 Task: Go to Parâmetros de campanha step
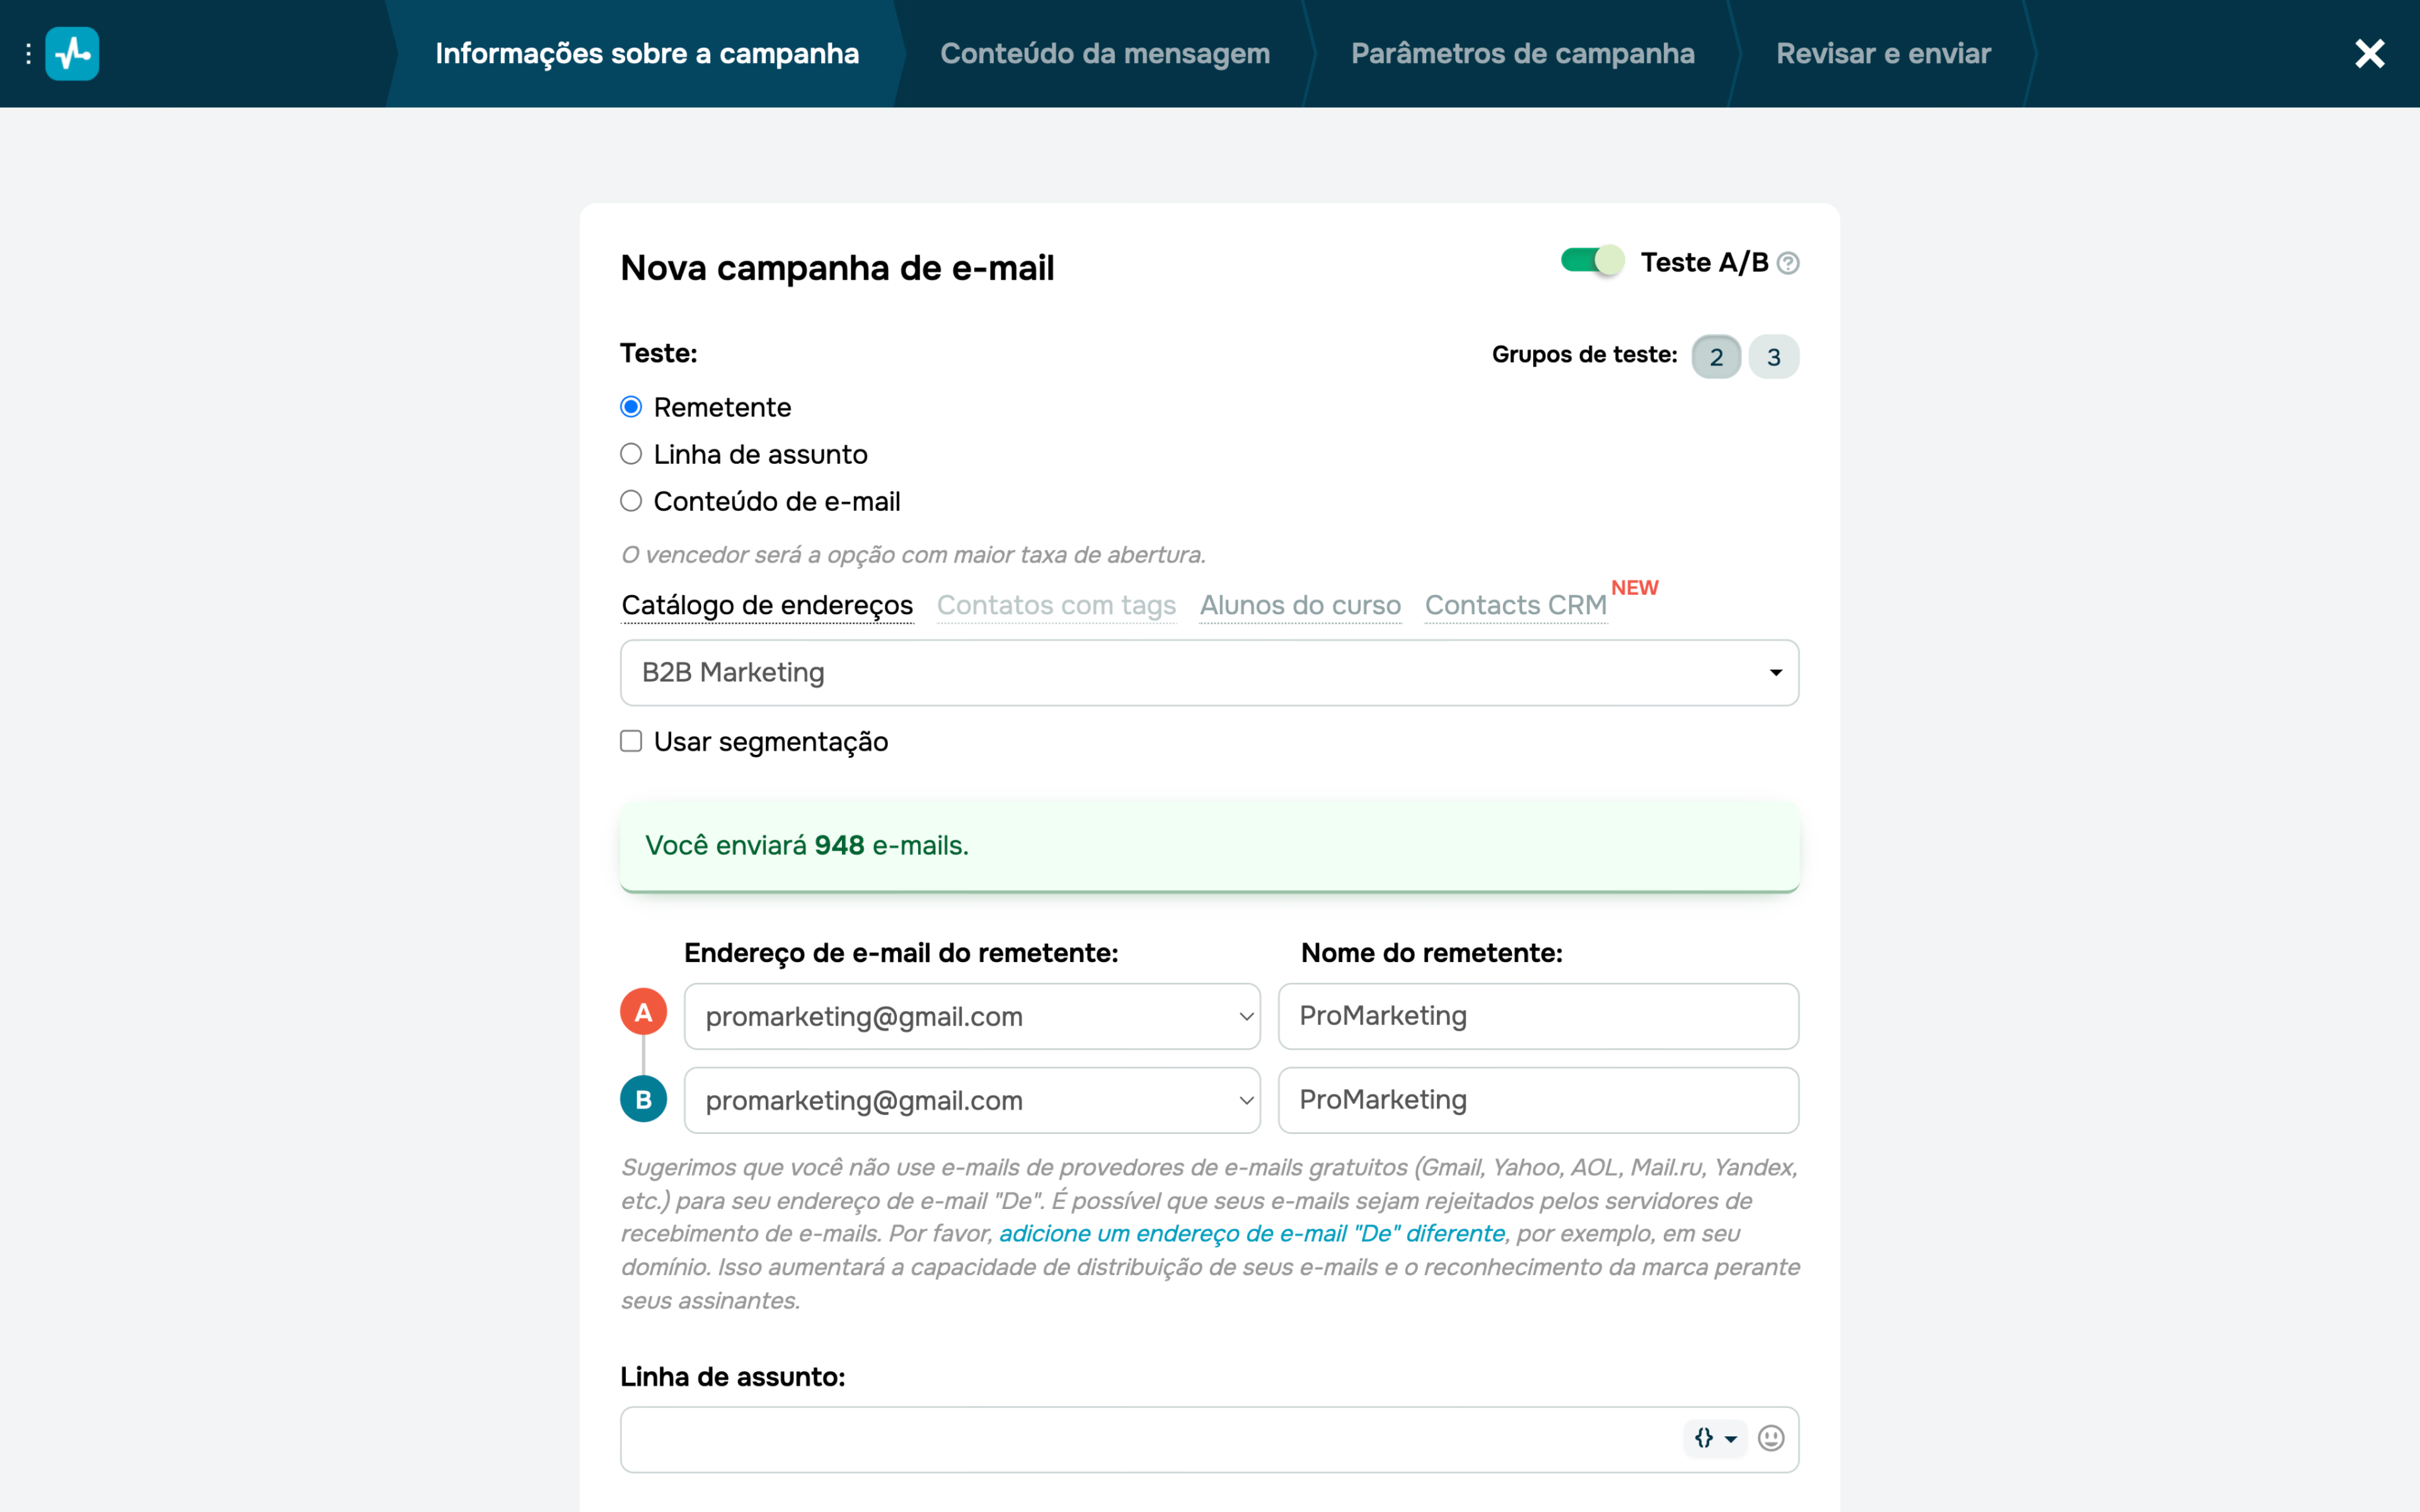tap(1522, 54)
